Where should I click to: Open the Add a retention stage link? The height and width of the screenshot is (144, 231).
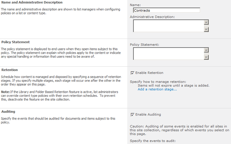tap(157, 89)
